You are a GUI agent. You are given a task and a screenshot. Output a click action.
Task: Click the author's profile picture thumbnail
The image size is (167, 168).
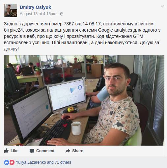click(x=11, y=11)
